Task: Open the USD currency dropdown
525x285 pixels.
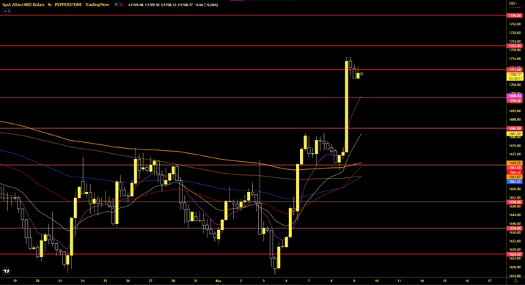Action: 513,4
